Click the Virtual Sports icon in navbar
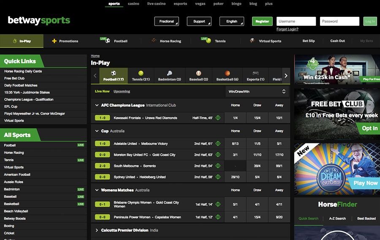Viewport: 380px width, 240px height. click(252, 40)
